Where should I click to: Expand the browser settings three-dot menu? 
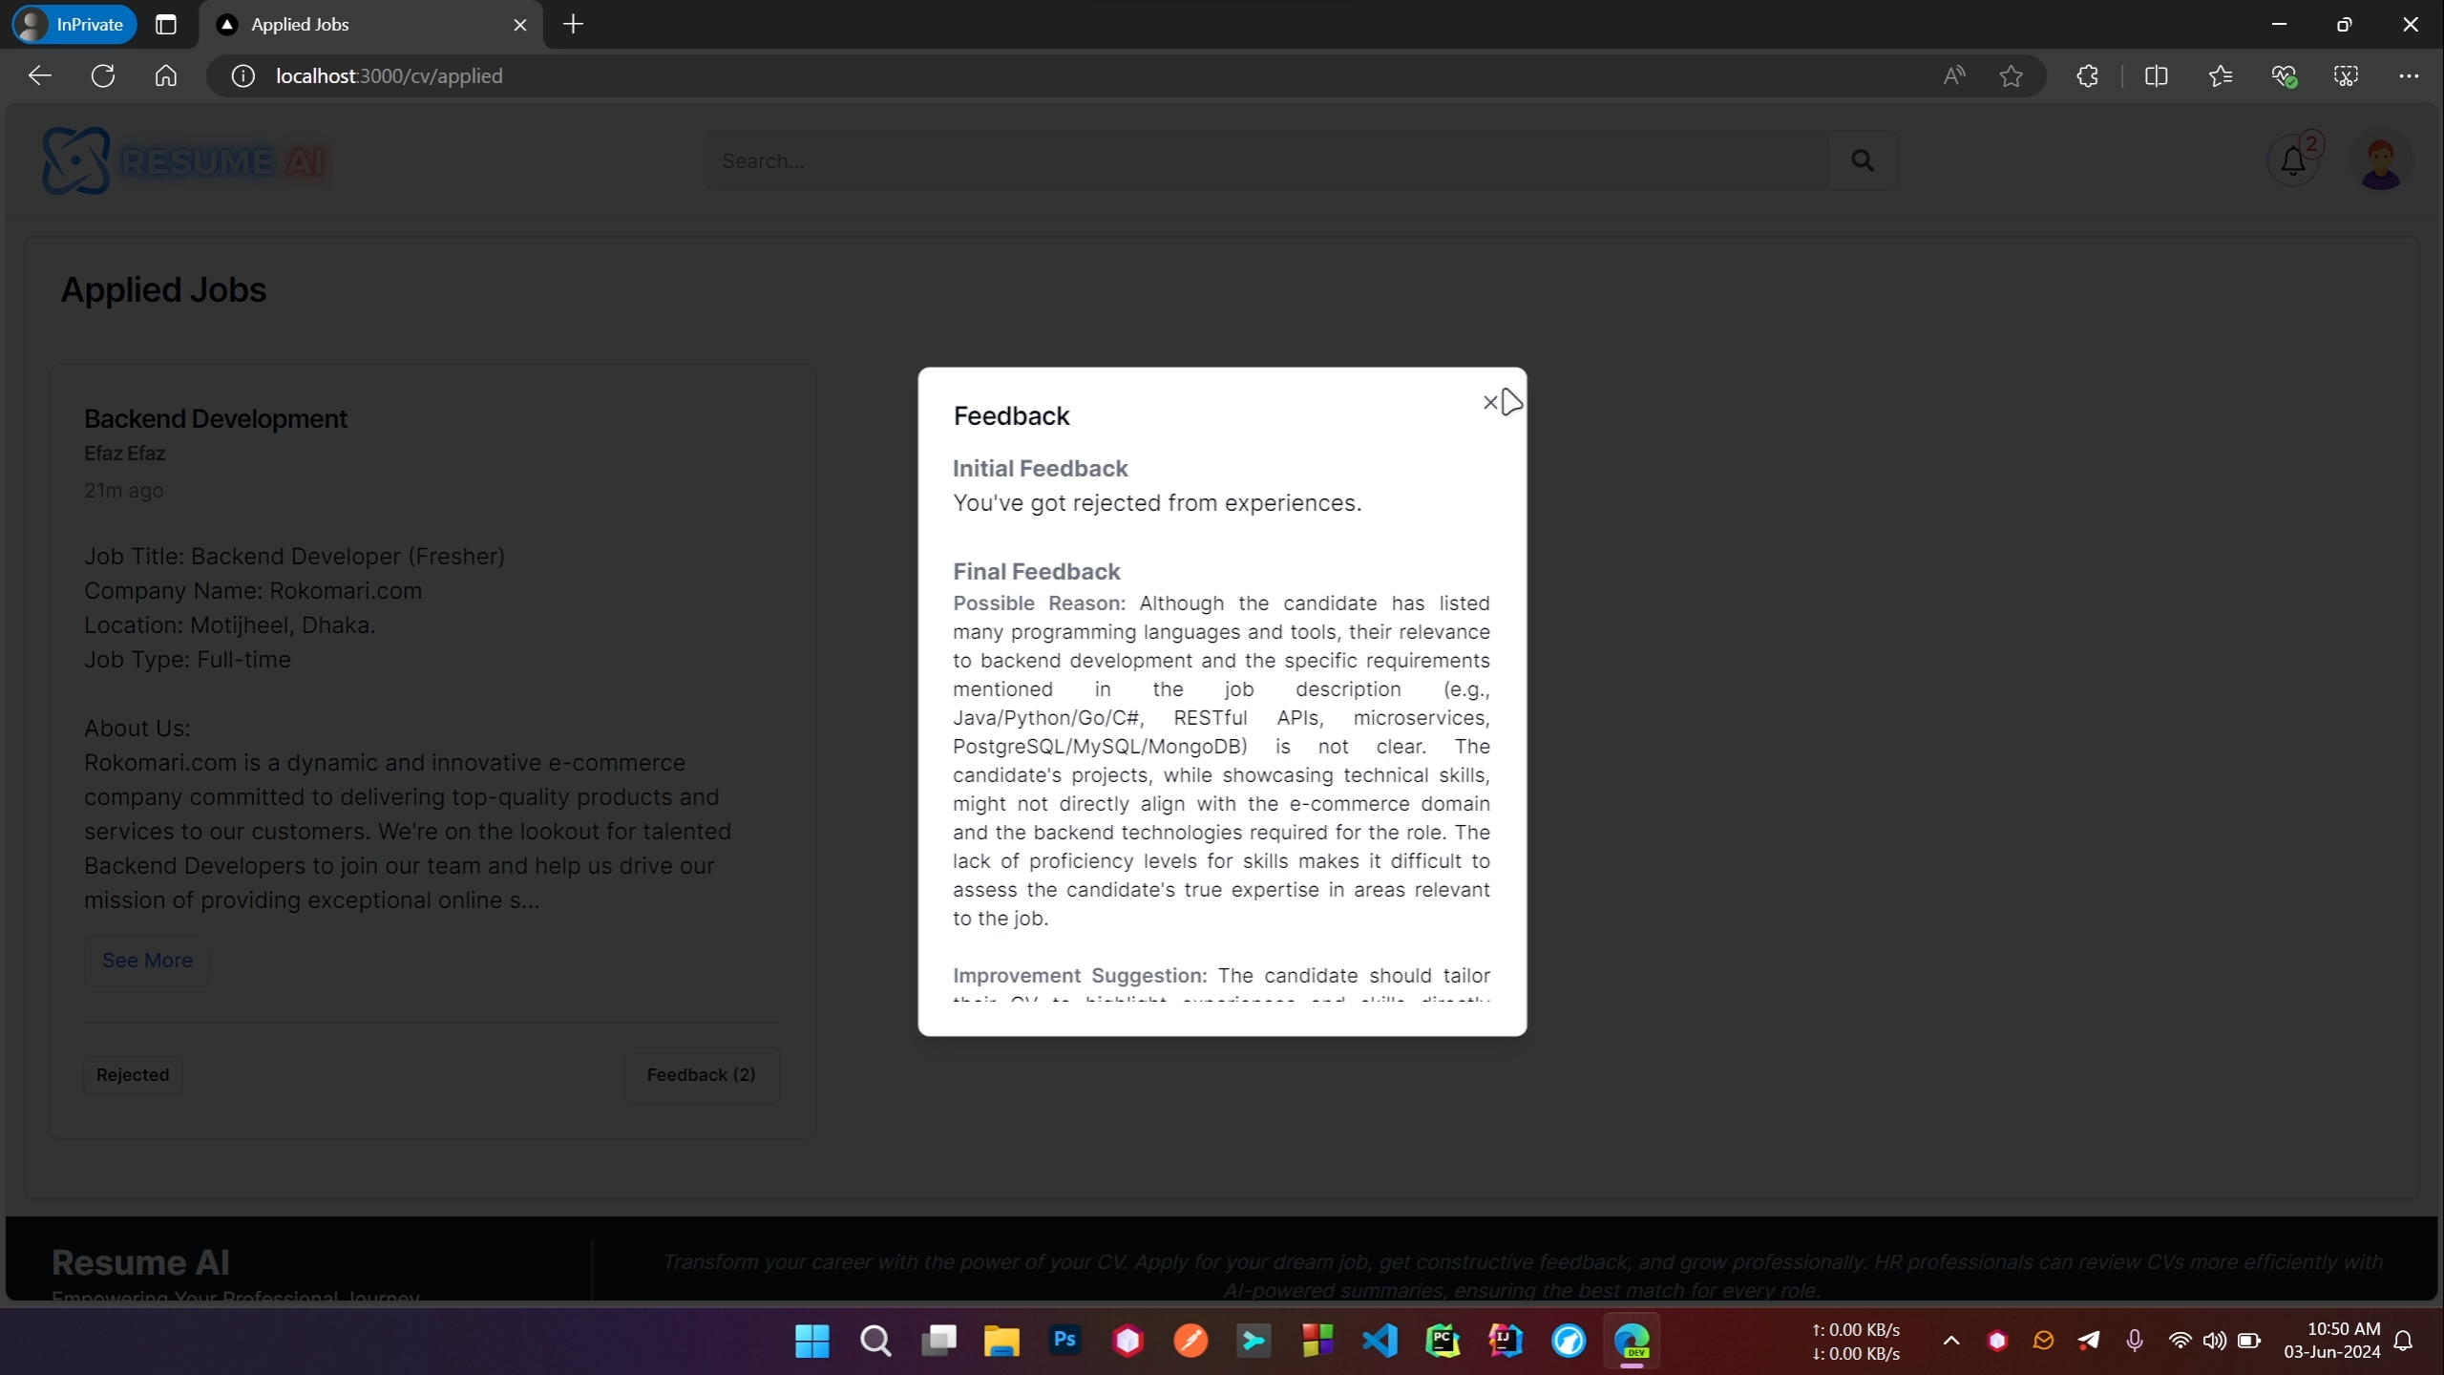2410,76
